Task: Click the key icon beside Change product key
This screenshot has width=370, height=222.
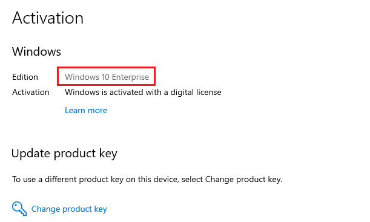Action: pos(19,209)
